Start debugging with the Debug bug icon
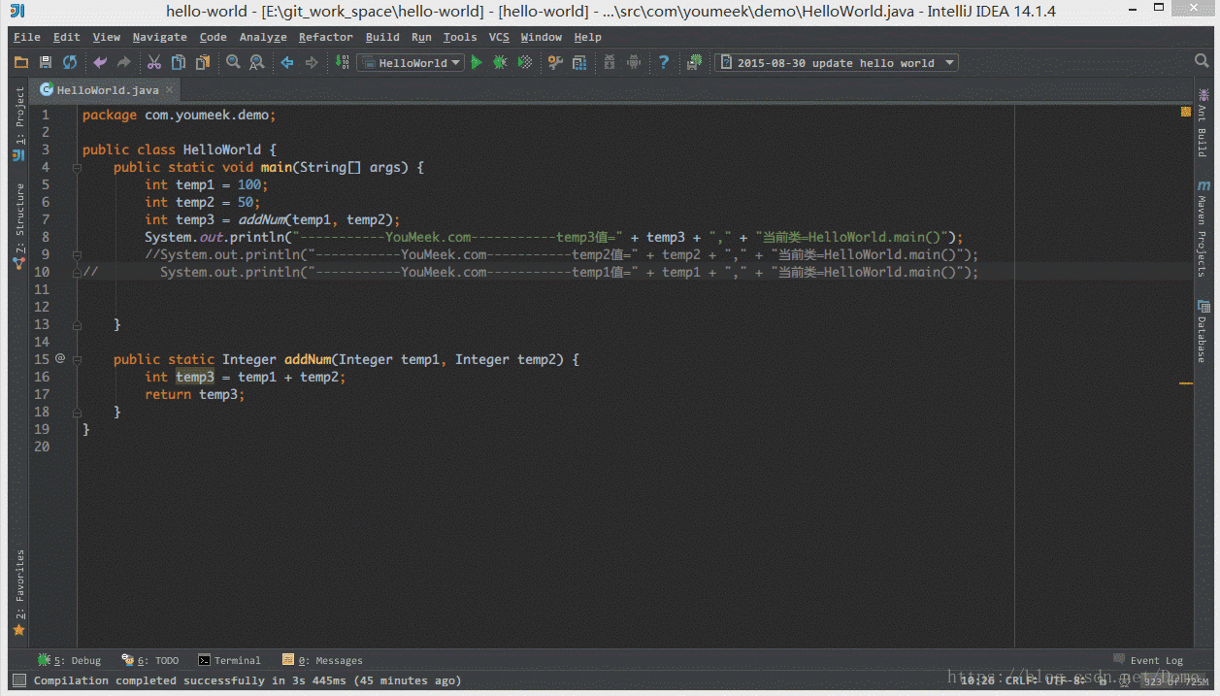 pyautogui.click(x=500, y=62)
